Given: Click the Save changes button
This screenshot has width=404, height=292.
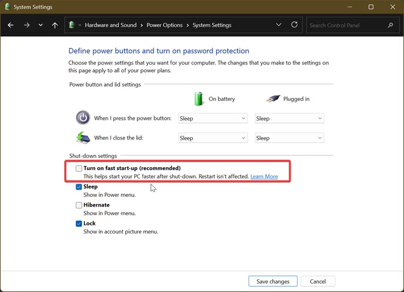Looking at the screenshot, I should [x=273, y=281].
